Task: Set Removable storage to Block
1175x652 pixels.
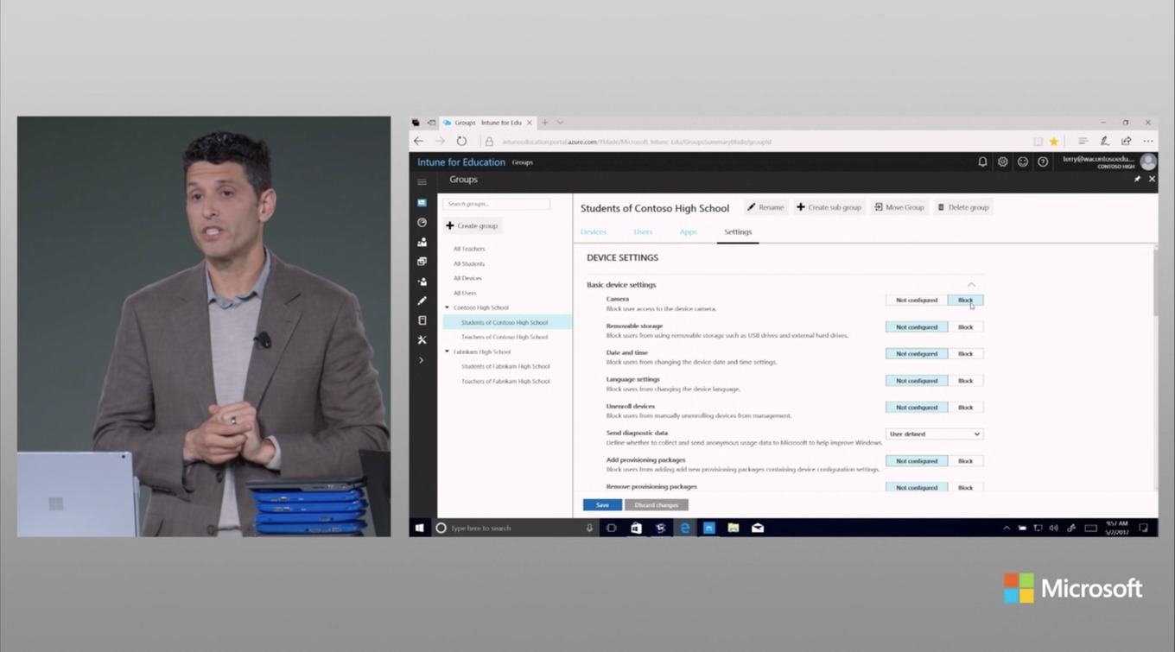Action: (x=965, y=327)
